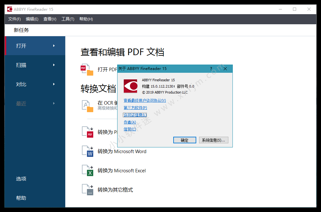The width and height of the screenshot is (321, 212).
Task: Open the 工具(T) menu
Action: (x=68, y=19)
